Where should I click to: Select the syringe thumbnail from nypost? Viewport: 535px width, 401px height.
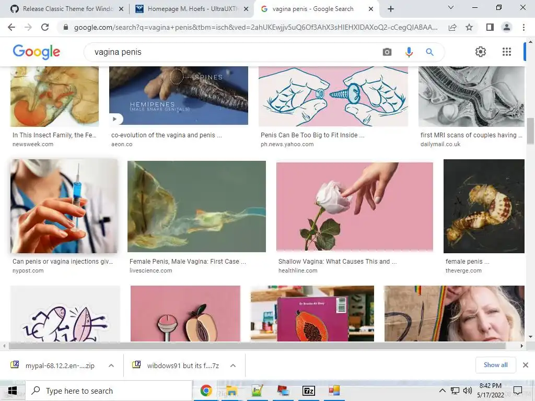[64, 206]
